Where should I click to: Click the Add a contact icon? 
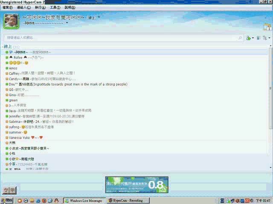248,38
